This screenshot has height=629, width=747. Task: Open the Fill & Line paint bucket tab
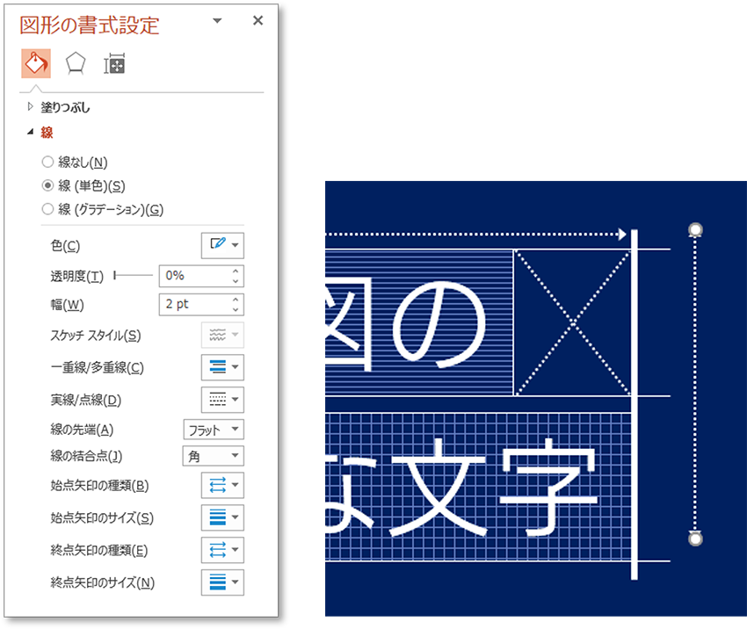click(x=36, y=63)
